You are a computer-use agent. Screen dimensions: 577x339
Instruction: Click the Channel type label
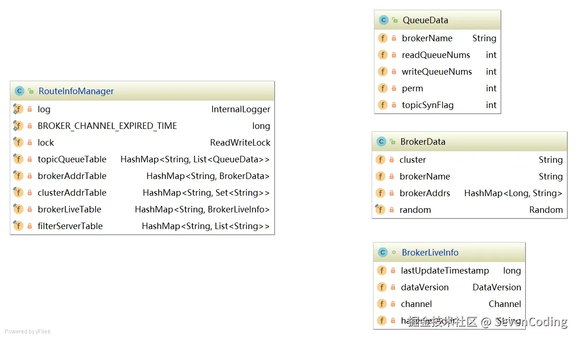[x=505, y=304]
